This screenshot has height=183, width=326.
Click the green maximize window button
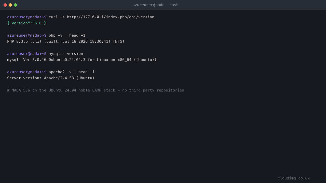[x=15, y=5]
